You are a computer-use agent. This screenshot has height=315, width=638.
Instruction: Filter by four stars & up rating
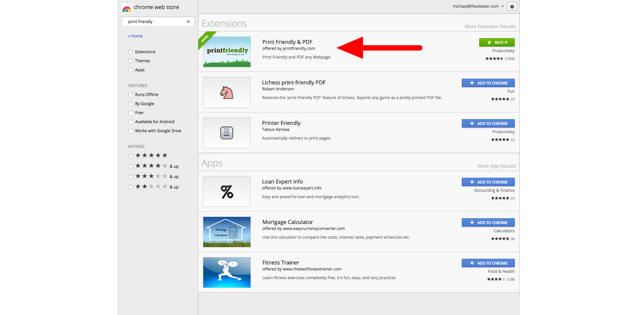pos(131,166)
